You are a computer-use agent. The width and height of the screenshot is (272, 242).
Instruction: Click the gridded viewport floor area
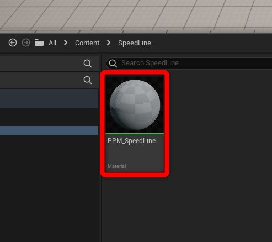(136, 16)
